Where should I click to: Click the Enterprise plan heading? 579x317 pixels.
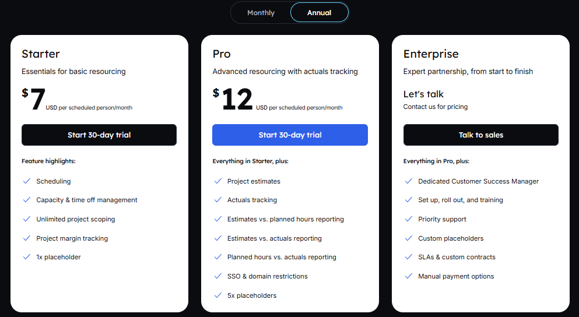tap(431, 54)
